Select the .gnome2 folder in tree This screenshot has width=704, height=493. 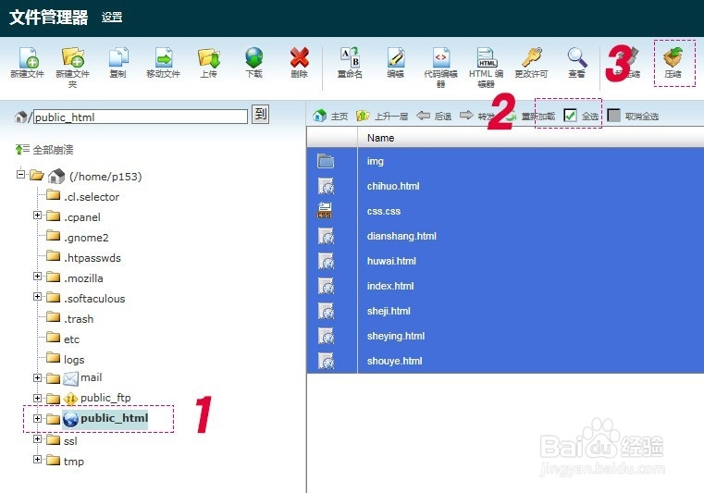coord(86,238)
